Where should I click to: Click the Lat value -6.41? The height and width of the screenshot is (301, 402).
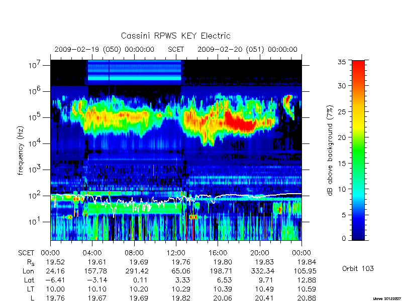55,280
